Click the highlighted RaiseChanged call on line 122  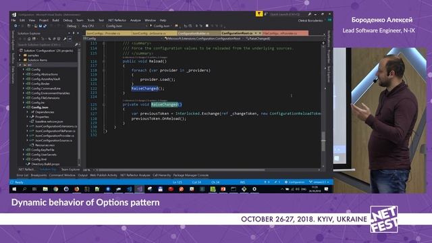144,88
